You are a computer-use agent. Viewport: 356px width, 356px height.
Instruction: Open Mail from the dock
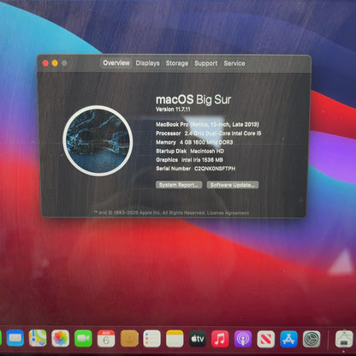pos(15,338)
